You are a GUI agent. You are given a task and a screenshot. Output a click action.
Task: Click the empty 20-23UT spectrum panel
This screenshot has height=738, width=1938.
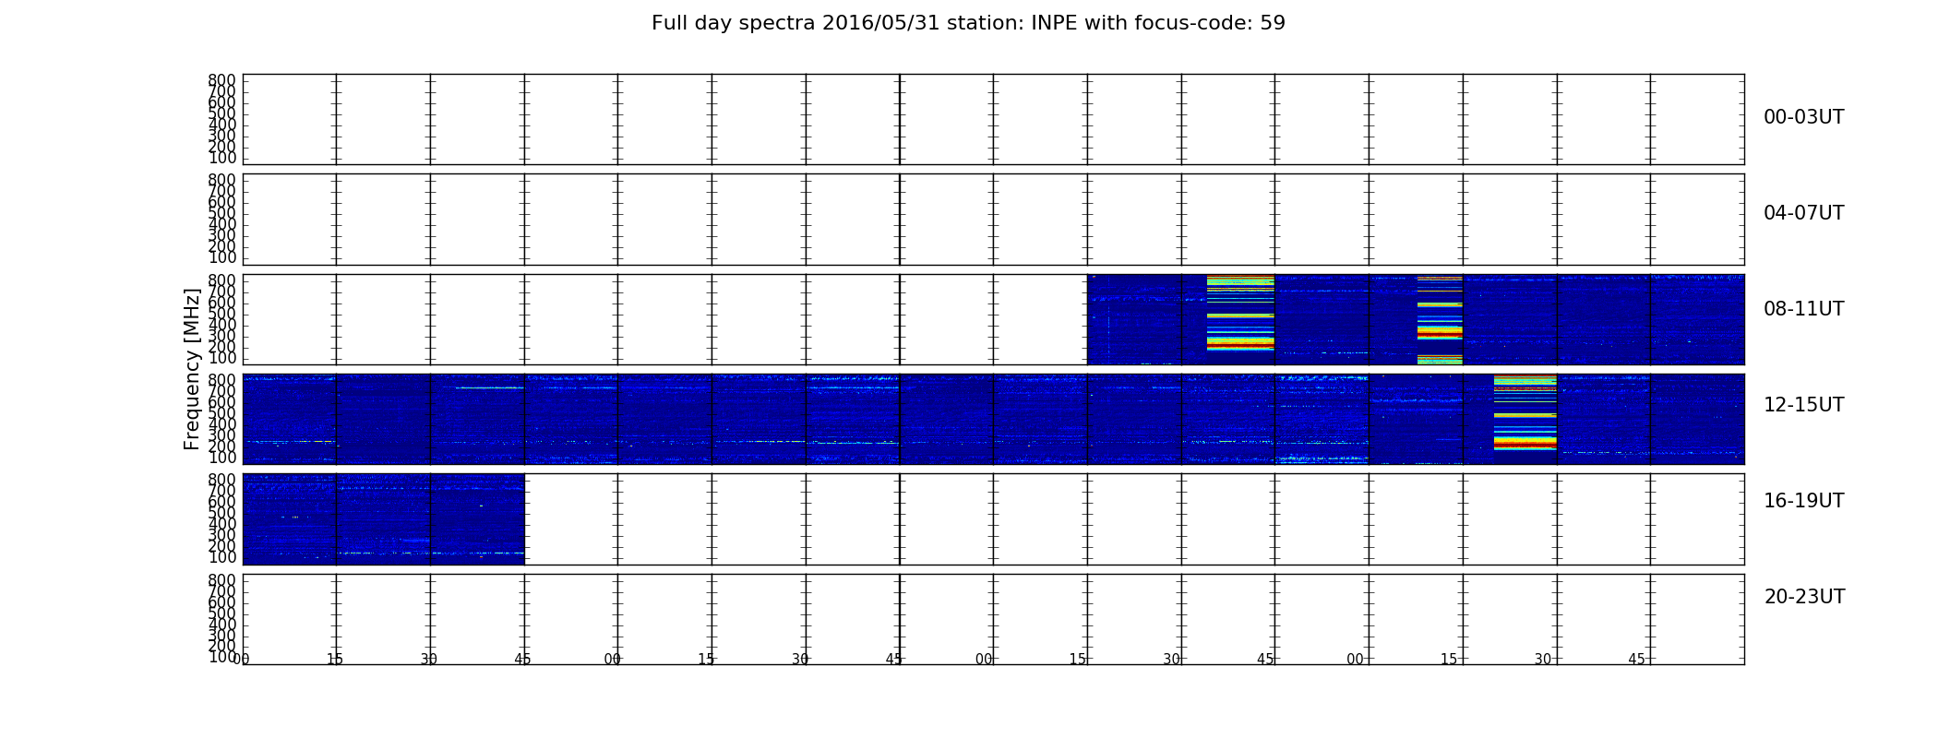[x=993, y=619]
